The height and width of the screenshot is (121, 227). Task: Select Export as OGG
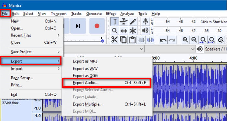click(x=107, y=76)
